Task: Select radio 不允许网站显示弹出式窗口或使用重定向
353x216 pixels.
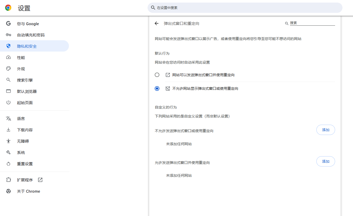Action: pos(157,89)
